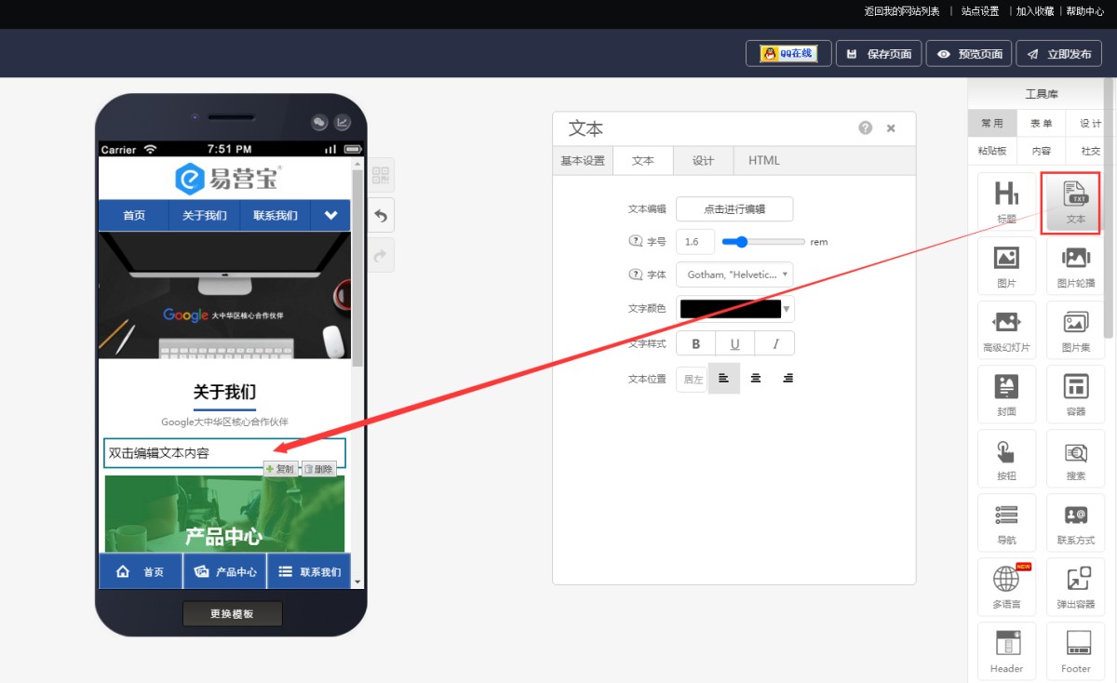Click the WeChat icon on phone frame
1117x683 pixels.
point(319,122)
